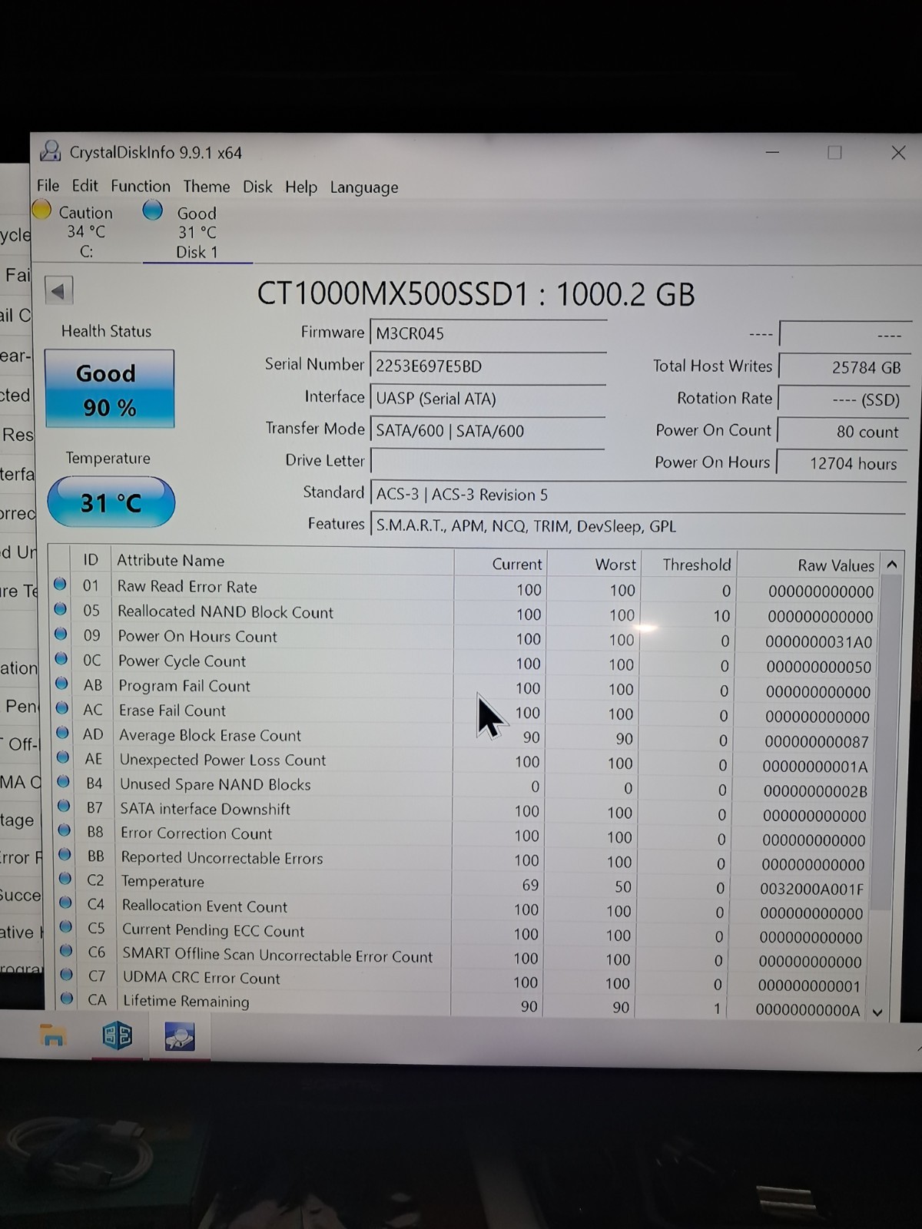The width and height of the screenshot is (922, 1229).
Task: Open the Disk menu
Action: click(x=257, y=187)
